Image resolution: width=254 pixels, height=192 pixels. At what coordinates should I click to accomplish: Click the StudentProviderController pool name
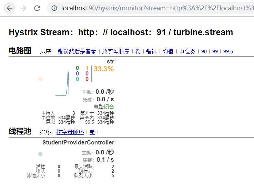pyautogui.click(x=78, y=142)
